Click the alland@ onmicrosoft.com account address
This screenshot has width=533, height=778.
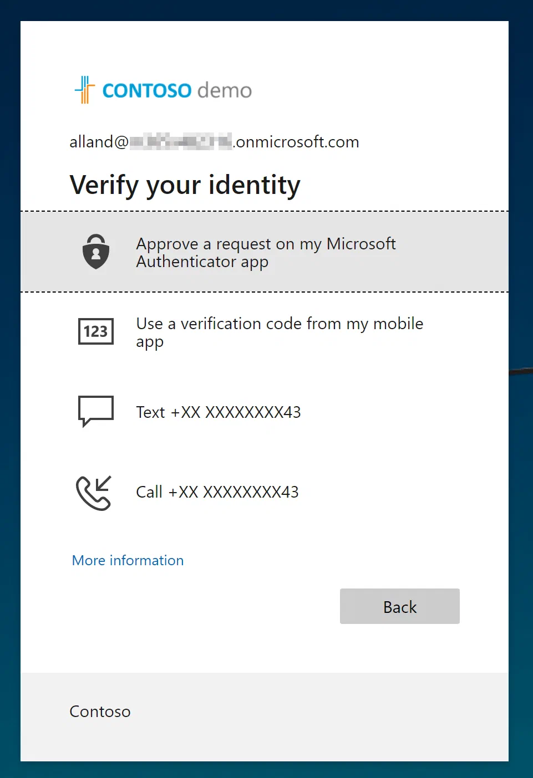(x=214, y=142)
